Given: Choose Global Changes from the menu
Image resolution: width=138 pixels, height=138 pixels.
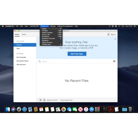Looking at the screenshot, I should point(51,33).
